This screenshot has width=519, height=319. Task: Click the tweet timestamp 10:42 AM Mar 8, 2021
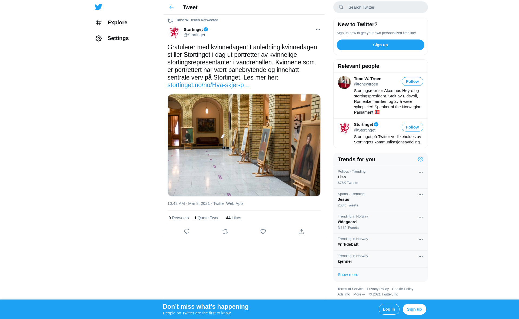coord(188,203)
